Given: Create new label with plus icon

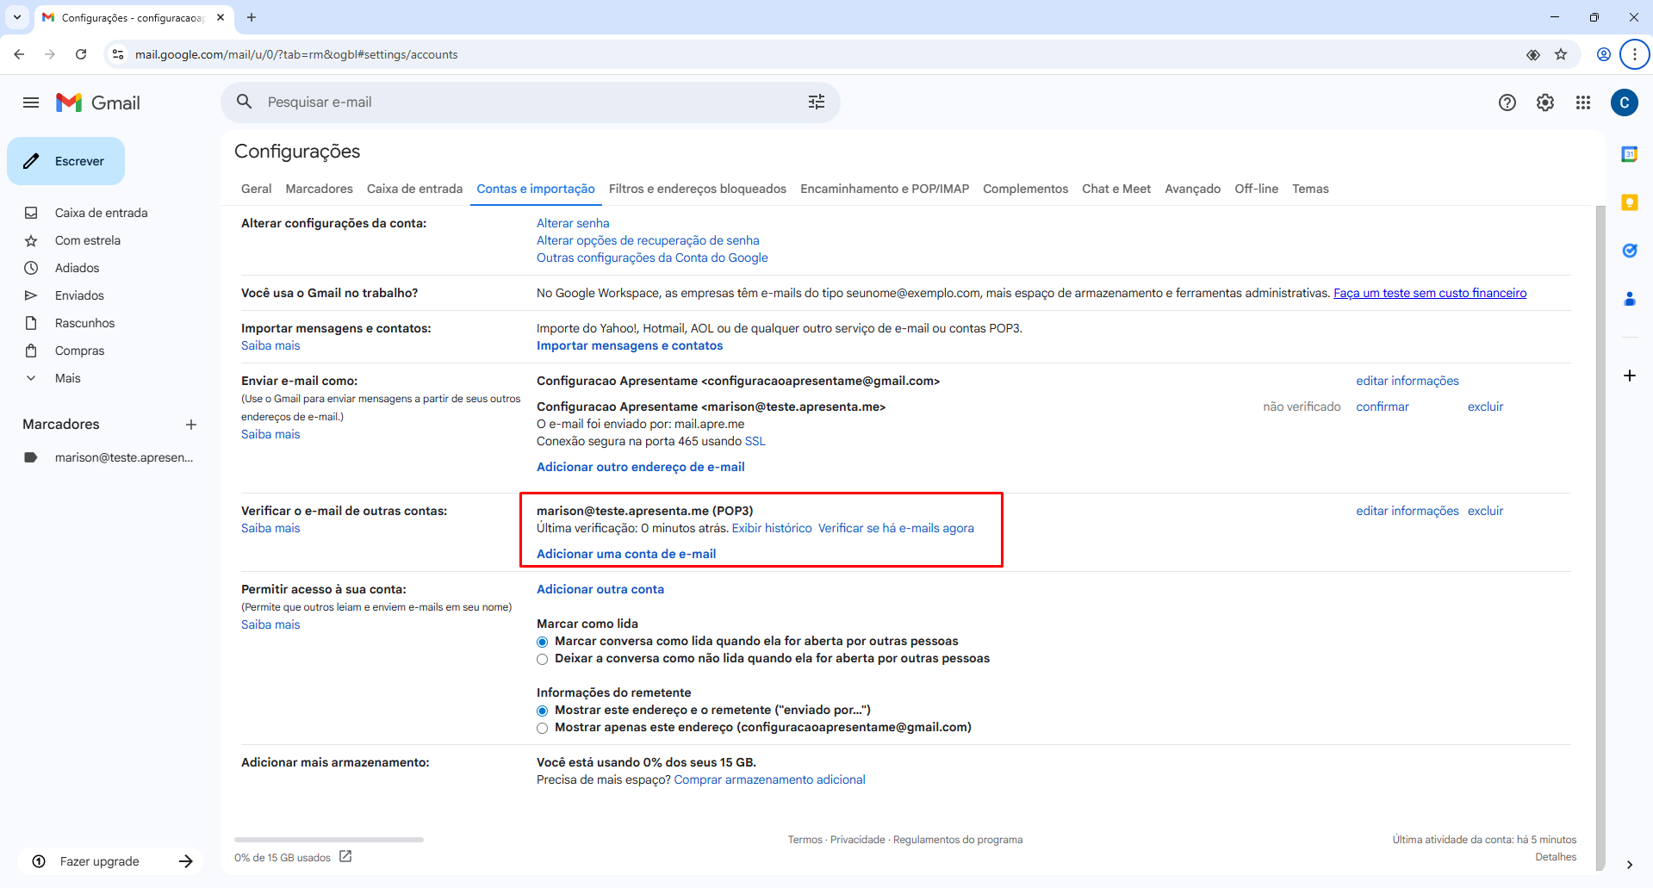Looking at the screenshot, I should click(191, 425).
